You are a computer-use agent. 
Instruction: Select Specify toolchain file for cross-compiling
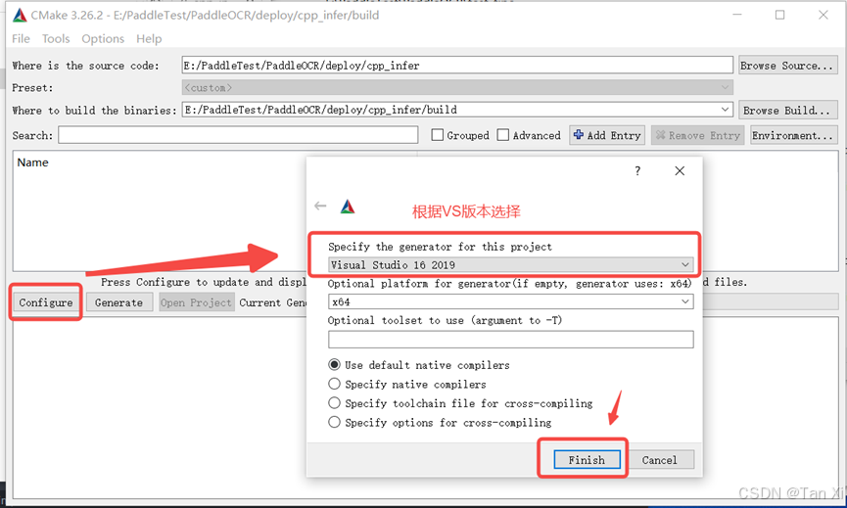pos(334,402)
